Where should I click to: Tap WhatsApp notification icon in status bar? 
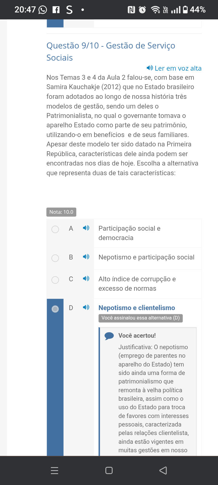(43, 10)
